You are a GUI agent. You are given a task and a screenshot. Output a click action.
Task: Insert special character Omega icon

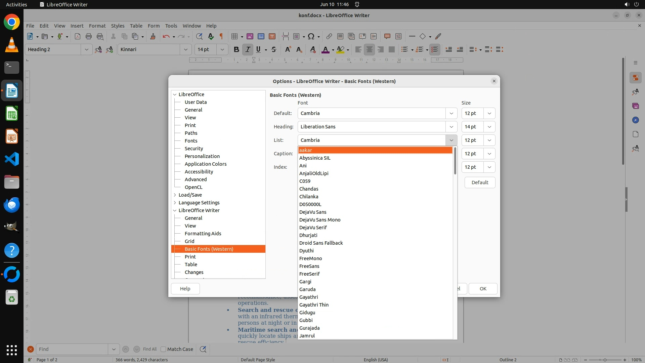(311, 36)
